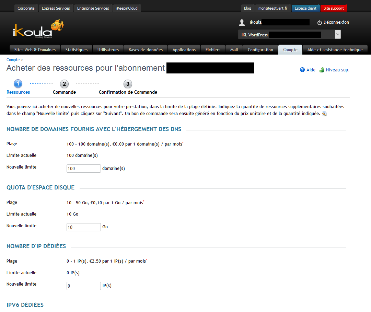Click the Nouvelle limite domaine(s) input field

[83, 168]
